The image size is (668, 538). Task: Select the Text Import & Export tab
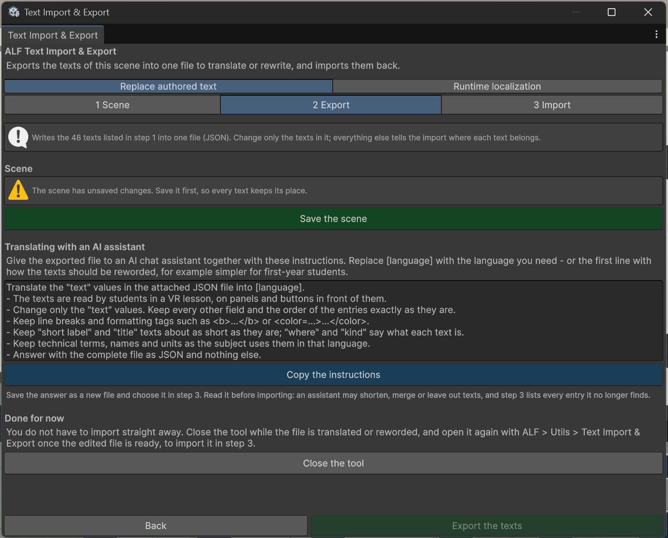pyautogui.click(x=53, y=35)
